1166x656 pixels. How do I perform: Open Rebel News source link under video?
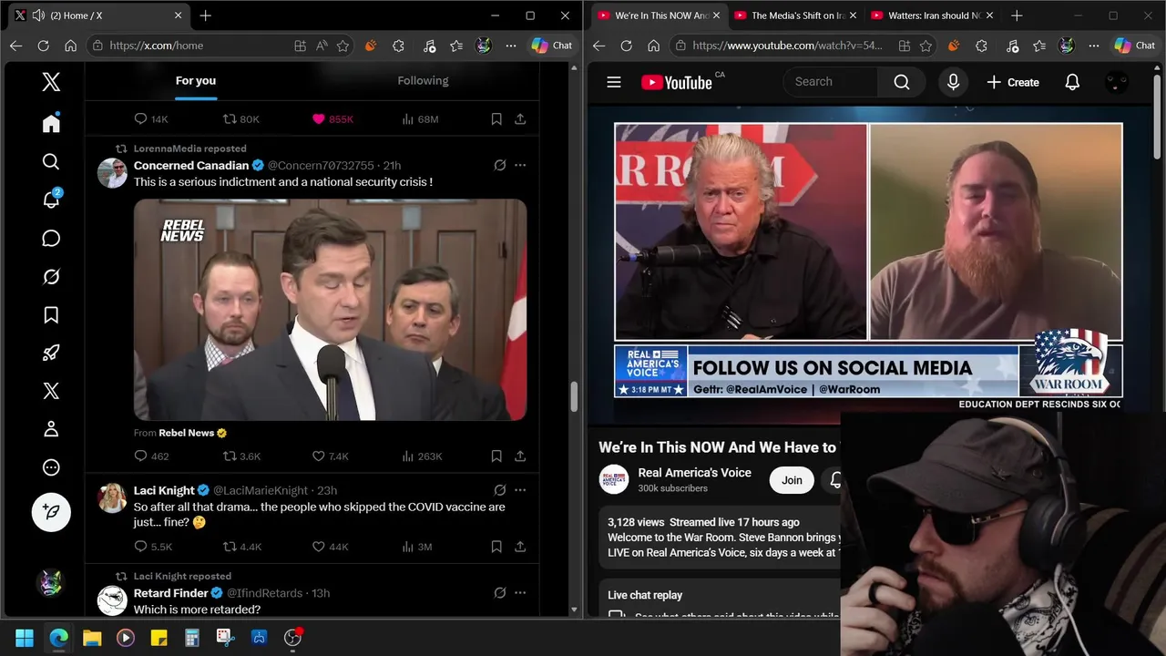187,434
